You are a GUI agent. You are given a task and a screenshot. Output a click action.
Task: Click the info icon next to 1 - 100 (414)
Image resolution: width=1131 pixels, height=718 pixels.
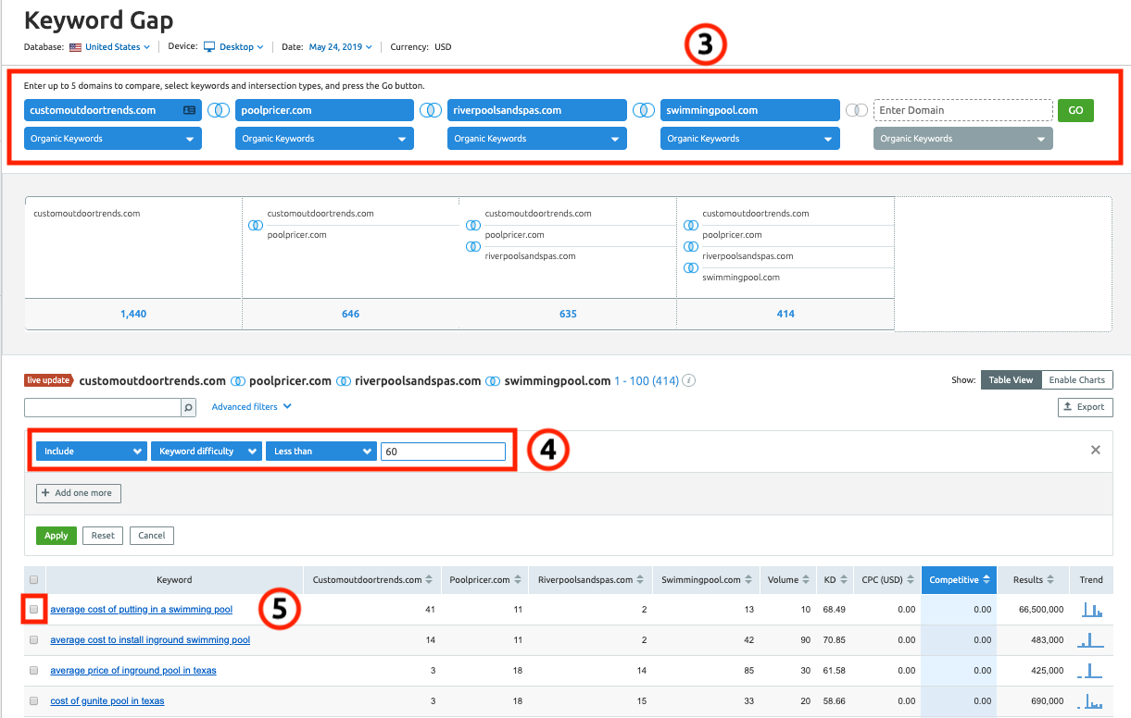tap(689, 381)
